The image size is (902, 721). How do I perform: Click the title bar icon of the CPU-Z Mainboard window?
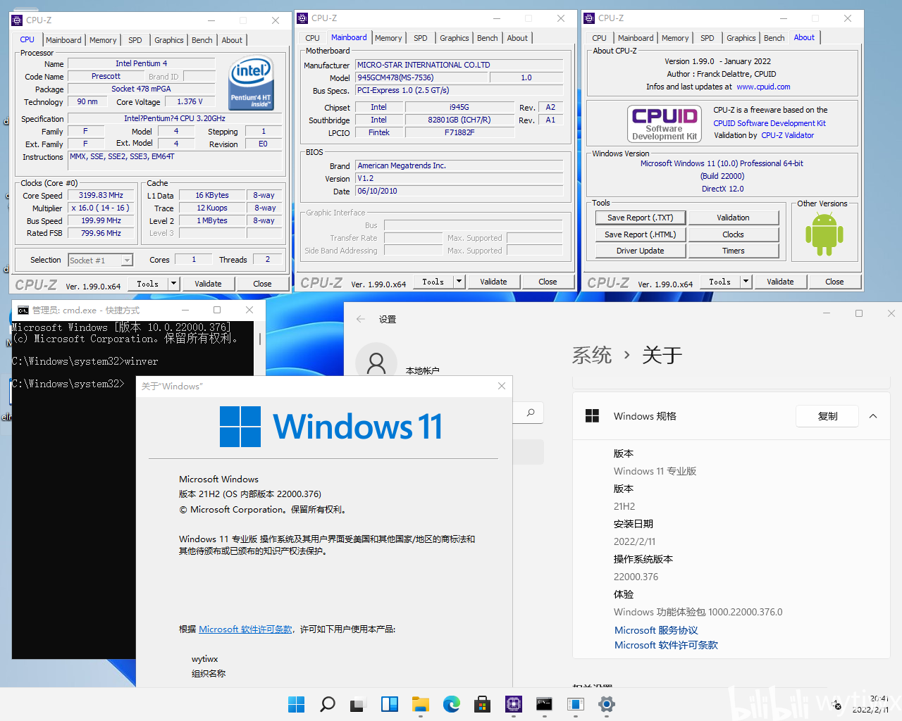302,18
